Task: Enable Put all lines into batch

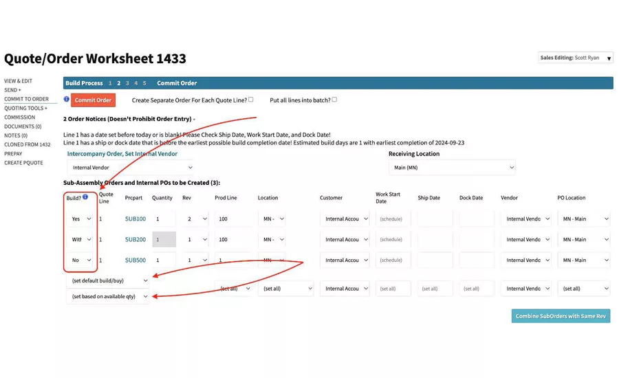Action: (334, 100)
